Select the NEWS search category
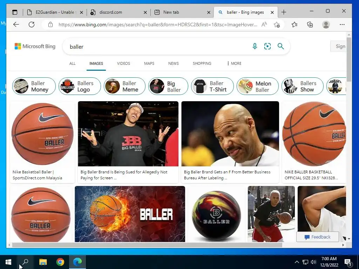359x269 pixels. coord(173,63)
